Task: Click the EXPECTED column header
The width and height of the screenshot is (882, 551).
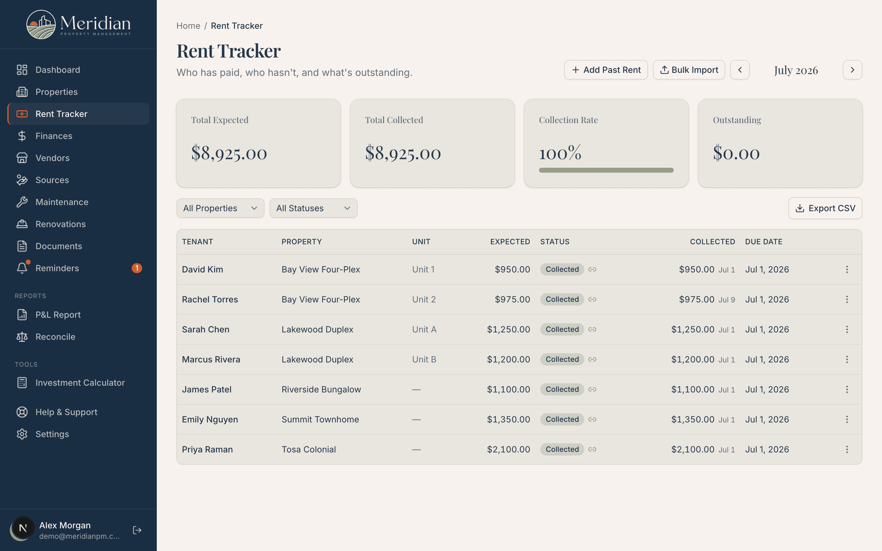Action: 510,242
